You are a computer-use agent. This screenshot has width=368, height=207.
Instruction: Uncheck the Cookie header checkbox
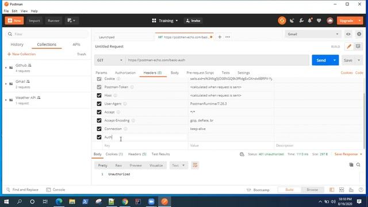click(x=99, y=79)
